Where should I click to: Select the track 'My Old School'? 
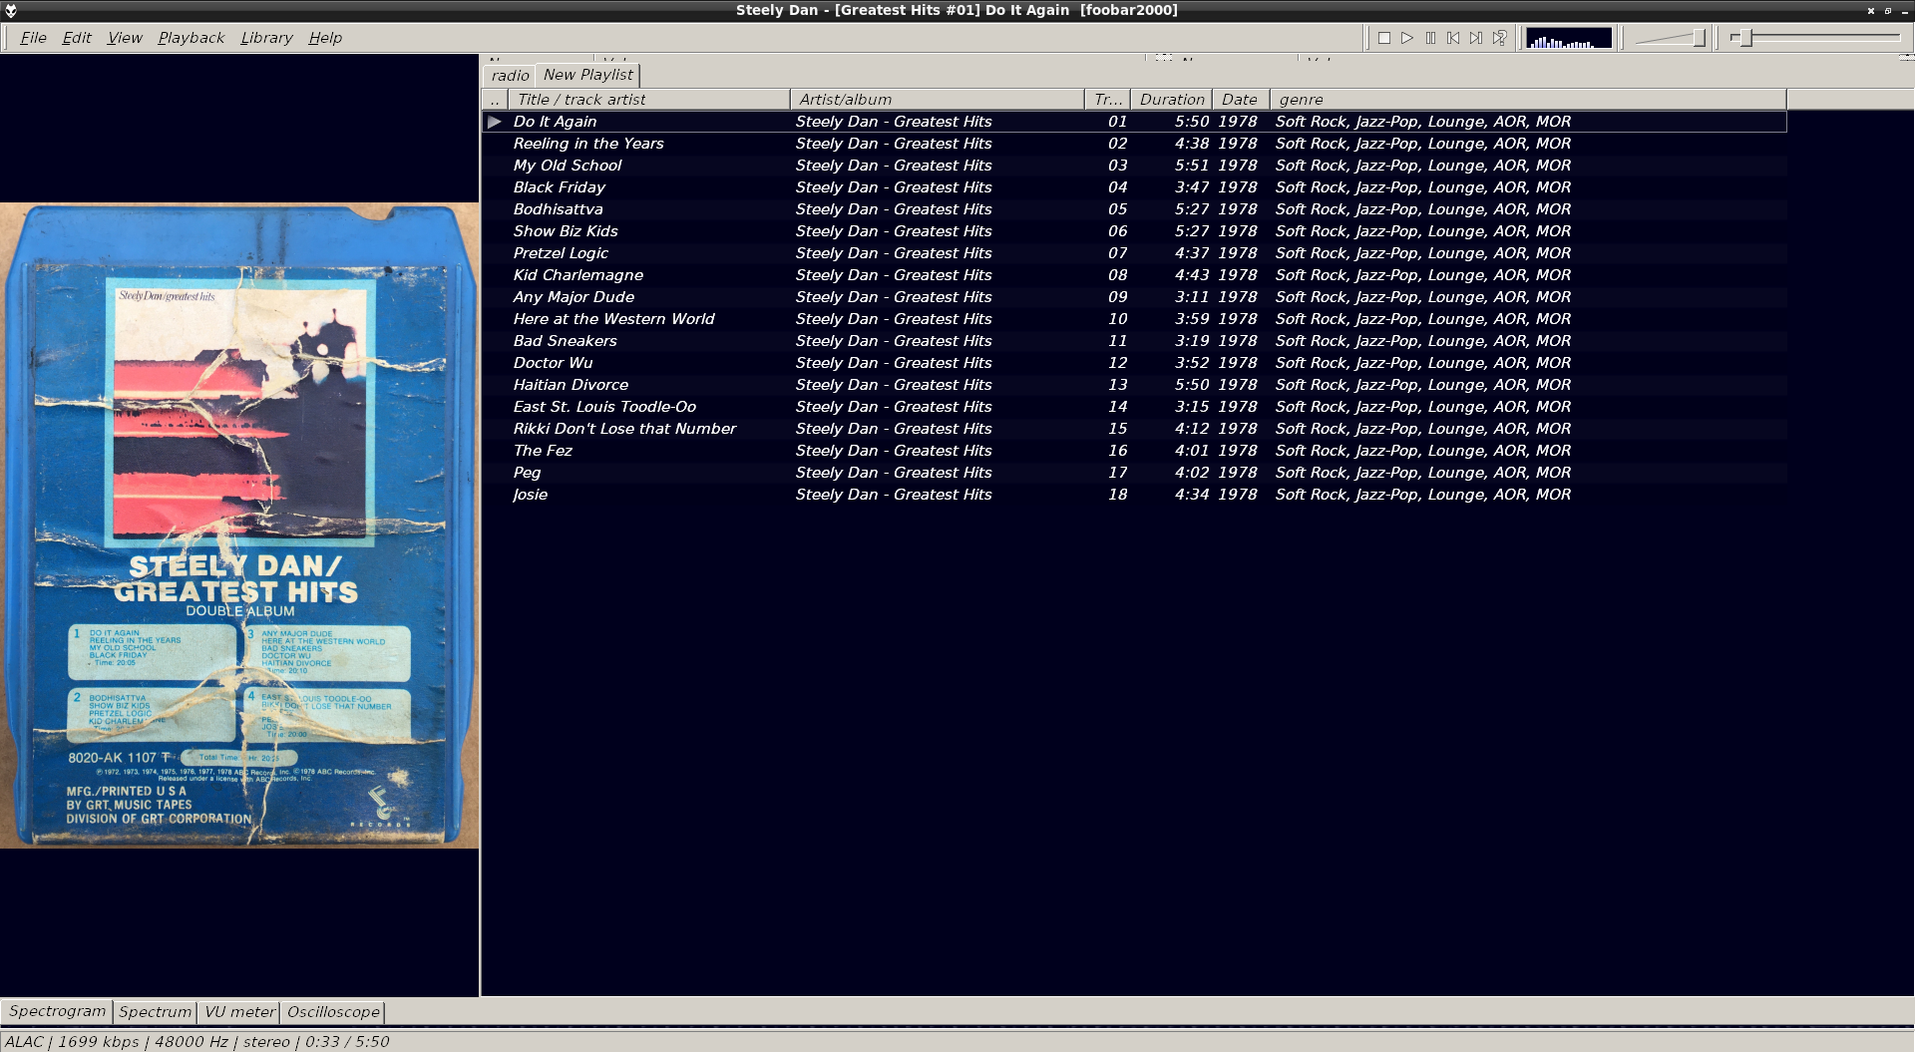[1134, 166]
